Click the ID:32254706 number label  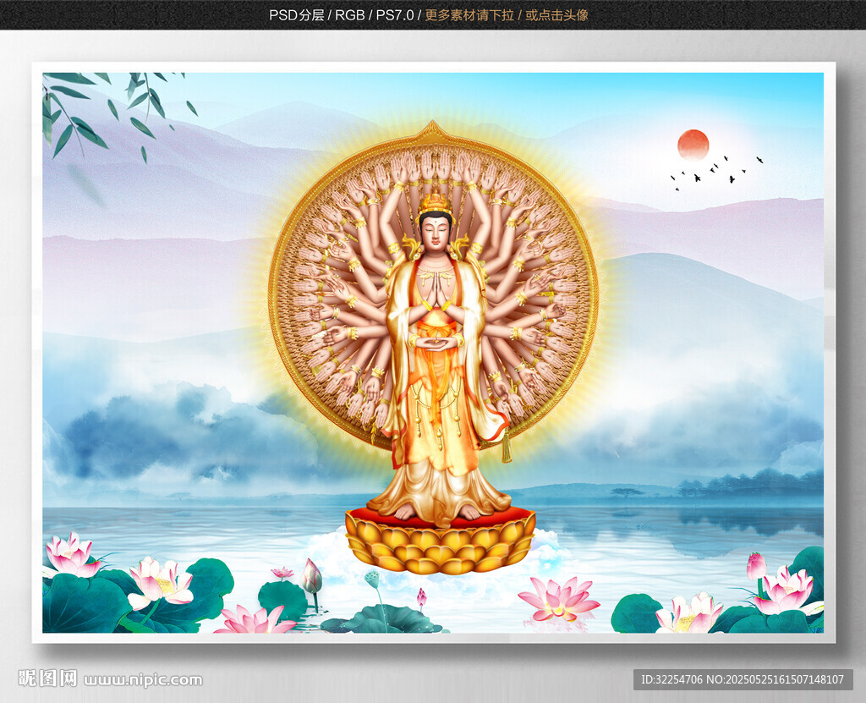point(671,679)
